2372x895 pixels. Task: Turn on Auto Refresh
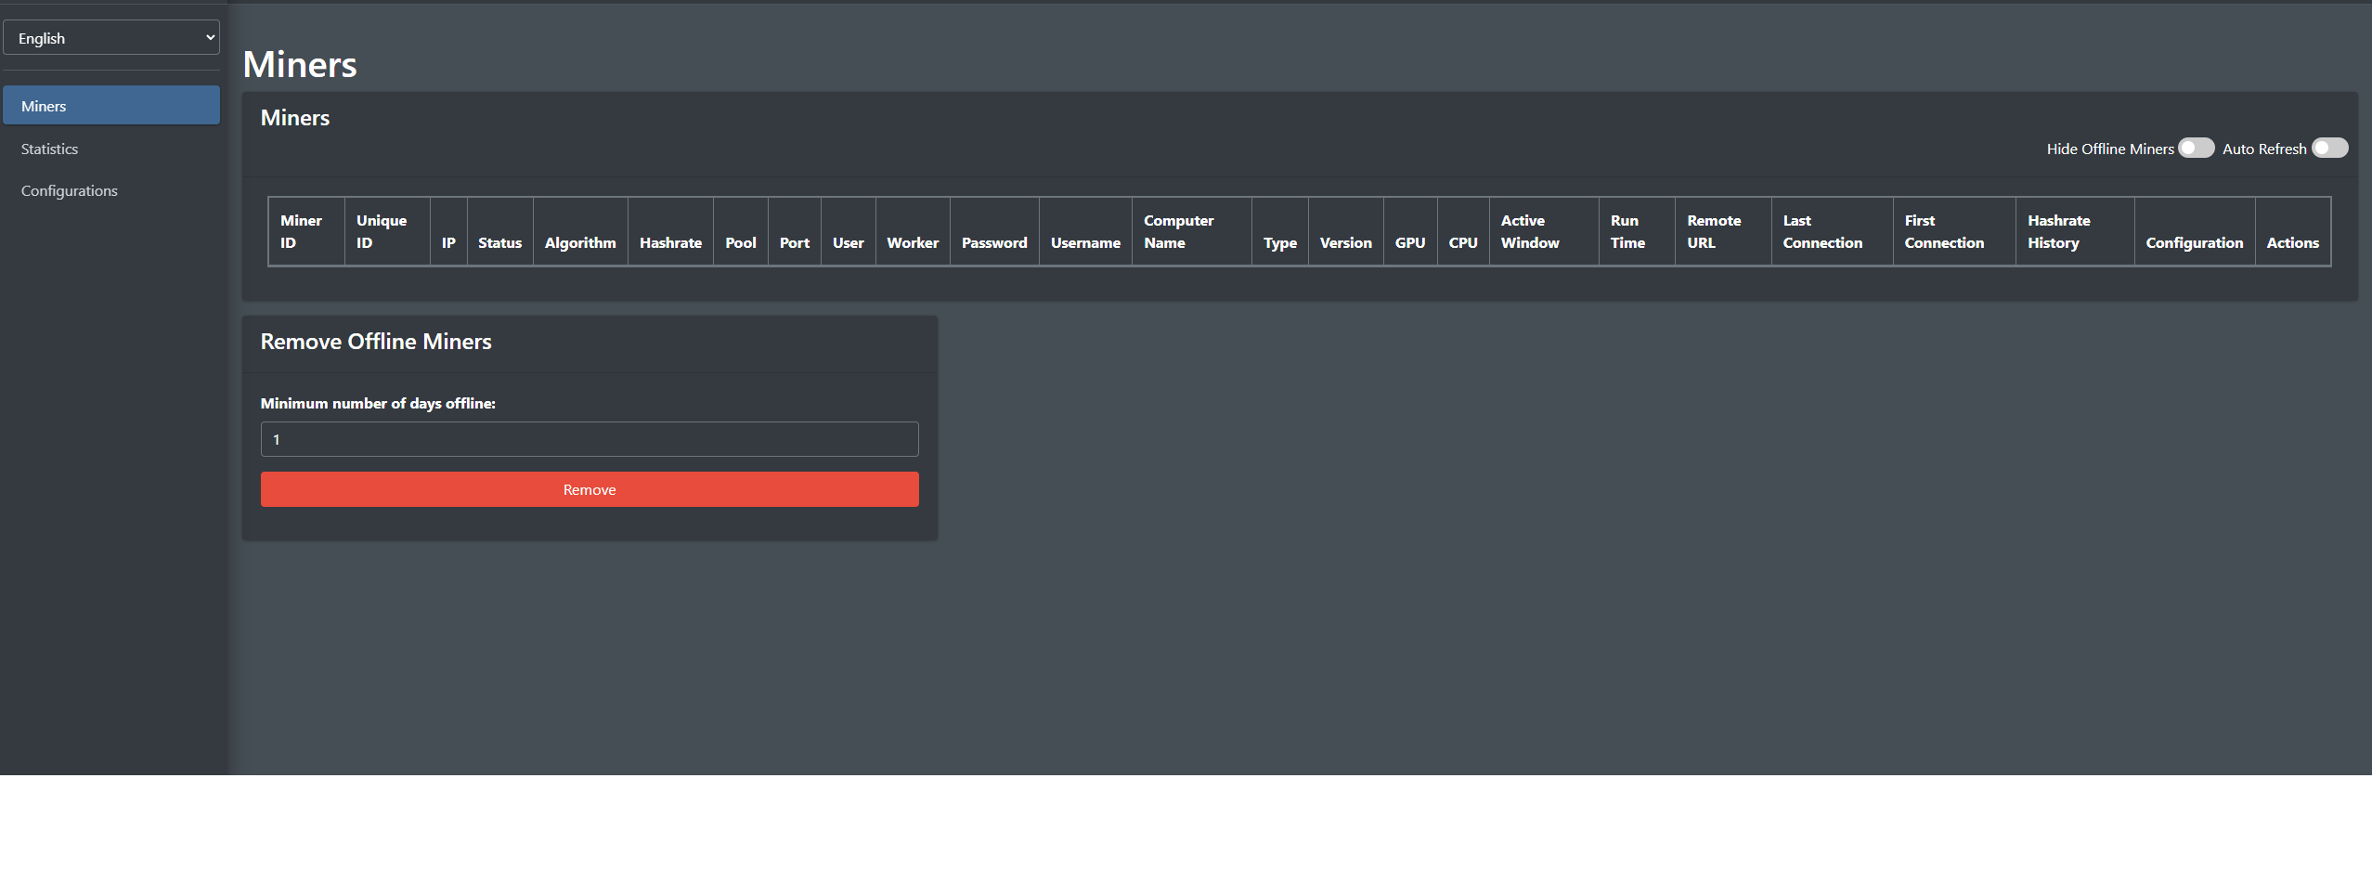2329,148
